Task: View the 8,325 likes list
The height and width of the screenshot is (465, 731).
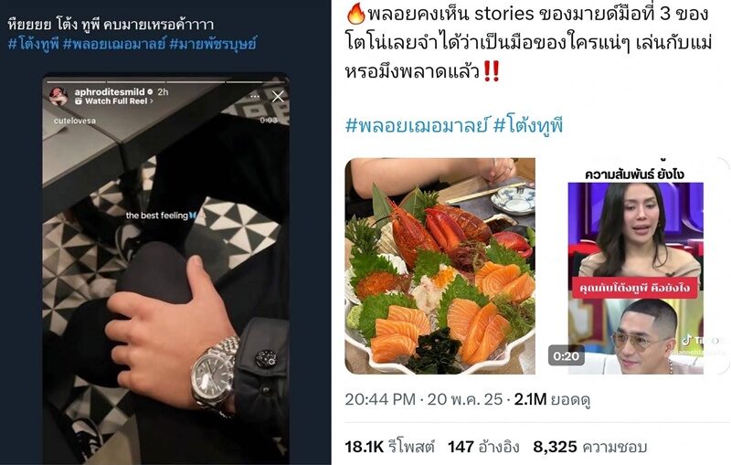Action: (x=589, y=448)
